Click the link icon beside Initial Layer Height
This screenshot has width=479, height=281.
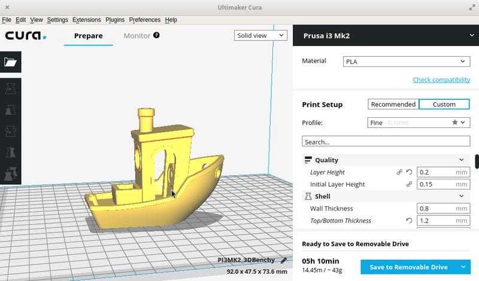(410, 184)
